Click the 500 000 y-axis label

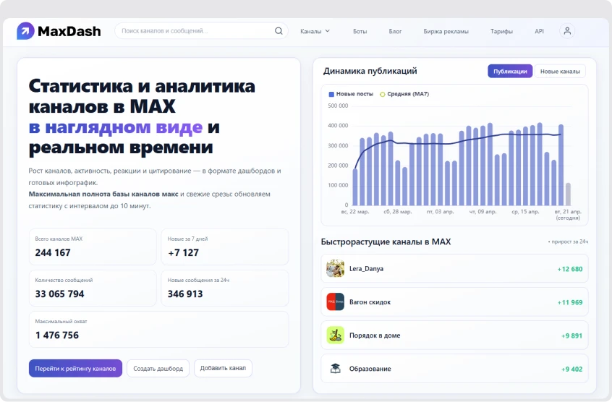(338, 106)
